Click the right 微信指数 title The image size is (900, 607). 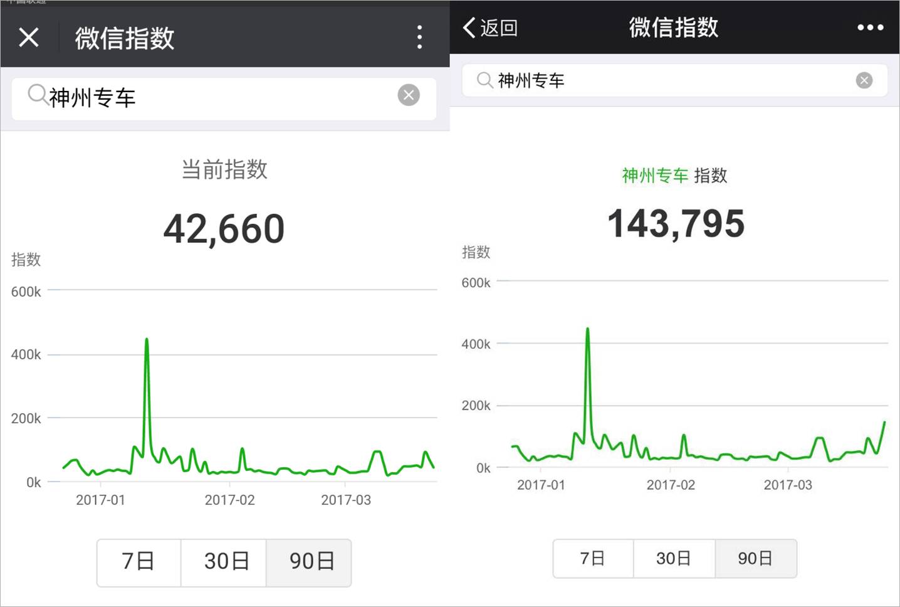point(674,28)
